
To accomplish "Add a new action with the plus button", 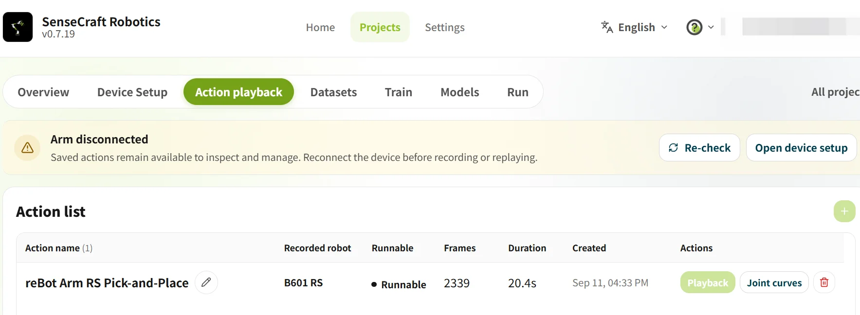I will 844,211.
